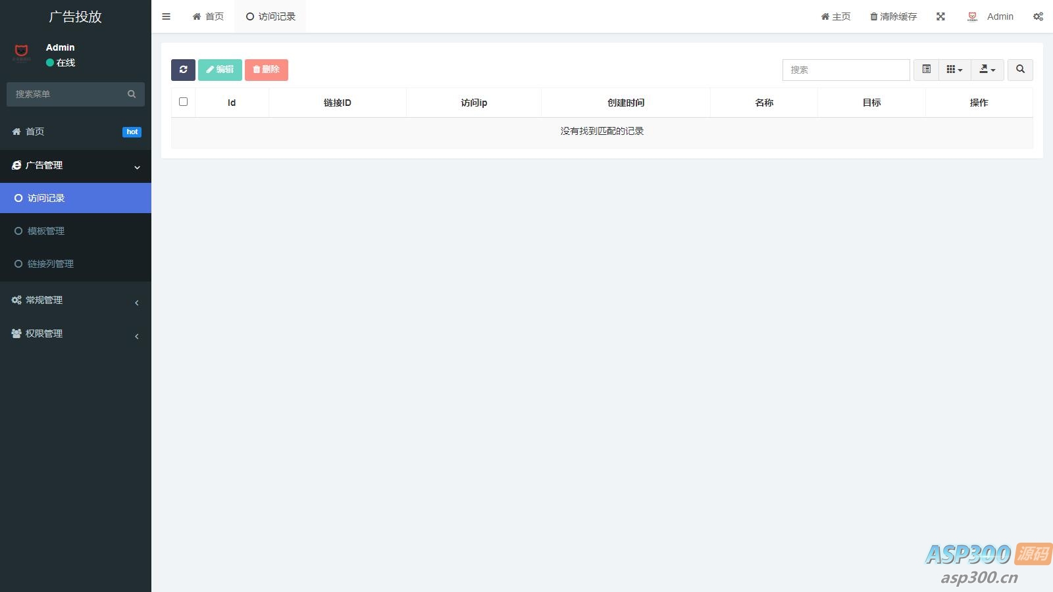Open 链接列管理 in the sidebar

coord(51,264)
